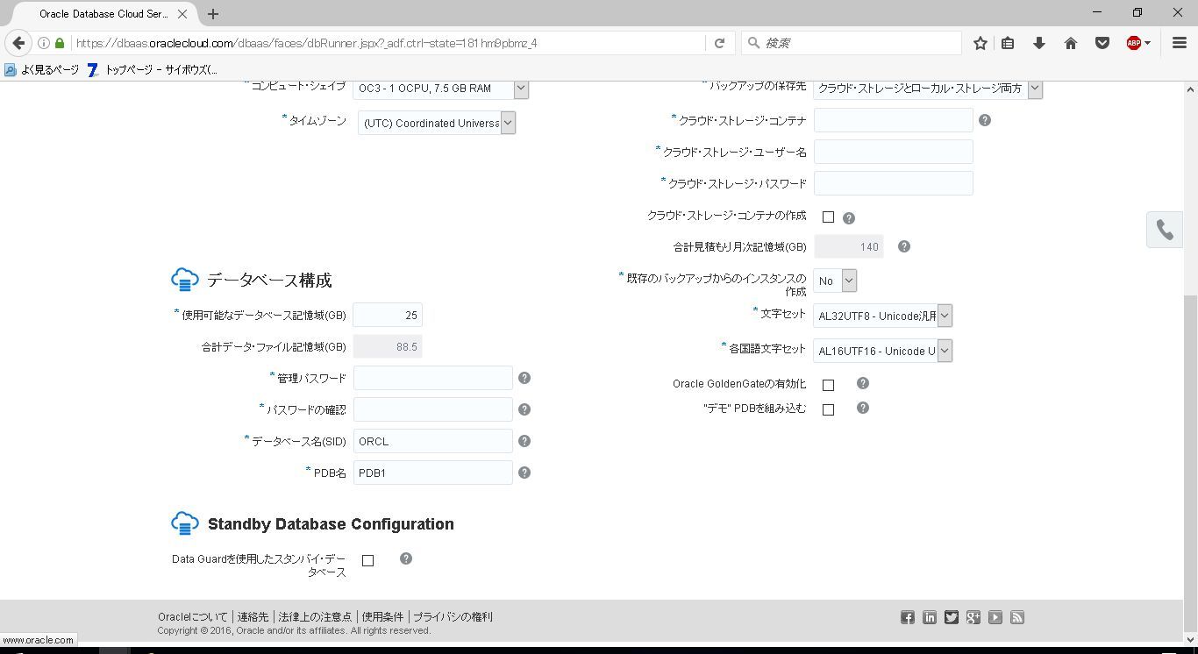Open the downloads arrow icon
1198x654 pixels.
point(1039,43)
